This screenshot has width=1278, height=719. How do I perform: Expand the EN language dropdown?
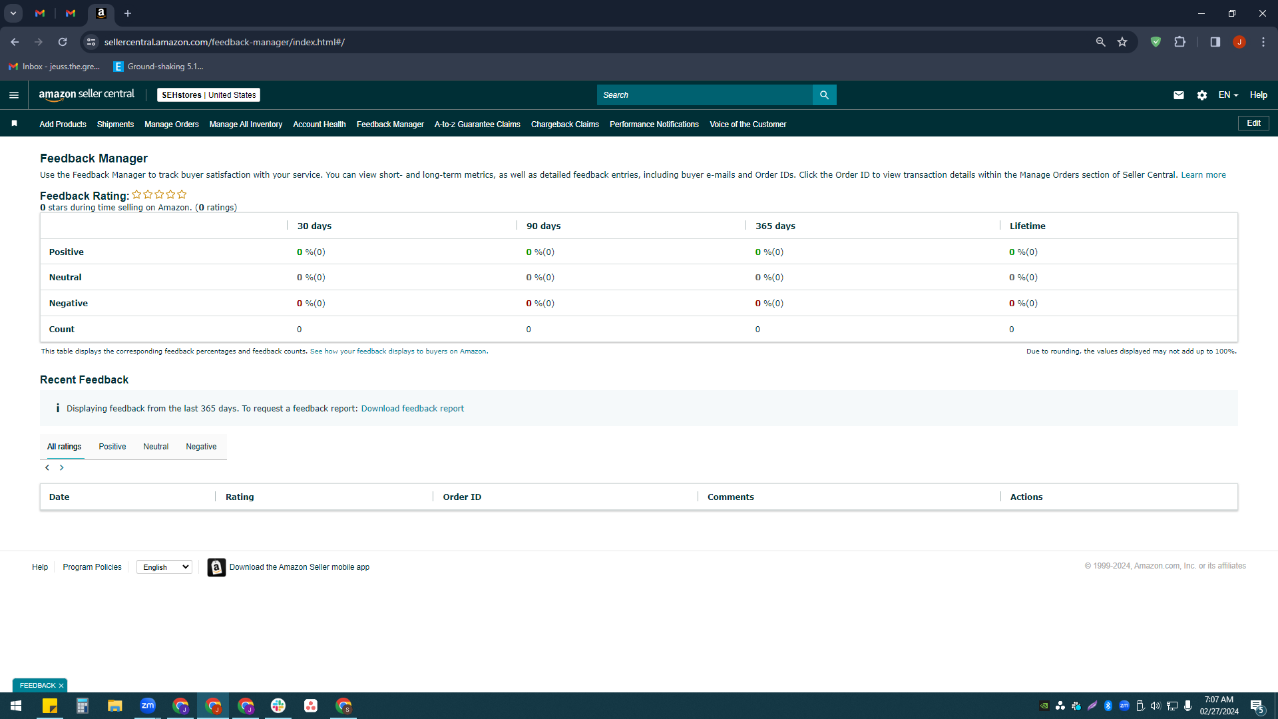[1228, 95]
